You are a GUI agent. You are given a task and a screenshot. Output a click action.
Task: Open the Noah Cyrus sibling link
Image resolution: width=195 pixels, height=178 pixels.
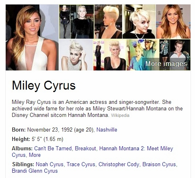coord(50,164)
